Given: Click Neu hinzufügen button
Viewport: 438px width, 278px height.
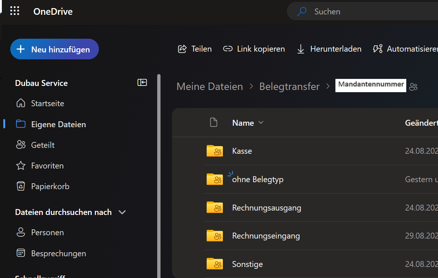Looking at the screenshot, I should [x=55, y=49].
